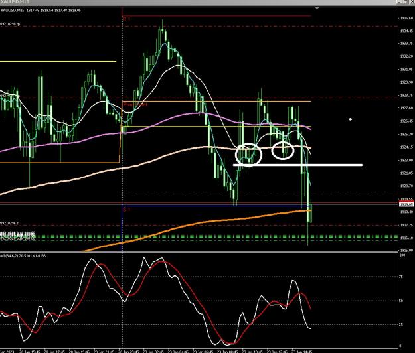Click price scale value 1920.70
The width and height of the screenshot is (415, 353).
tap(406, 186)
